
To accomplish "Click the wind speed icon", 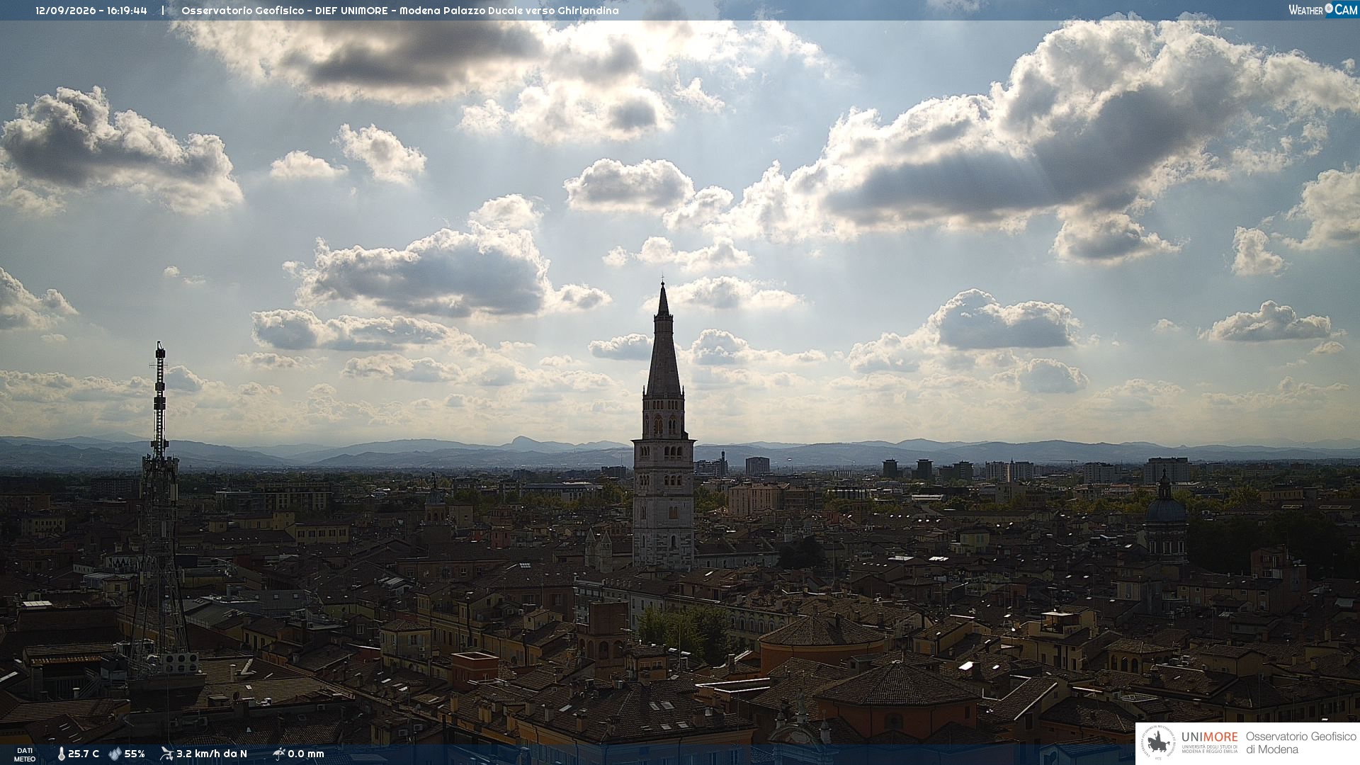I will tap(166, 754).
